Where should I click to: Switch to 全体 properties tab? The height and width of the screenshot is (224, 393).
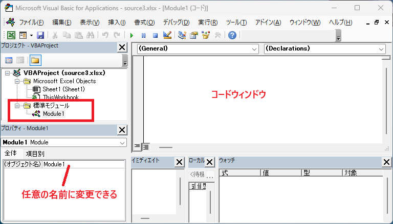[11, 153]
